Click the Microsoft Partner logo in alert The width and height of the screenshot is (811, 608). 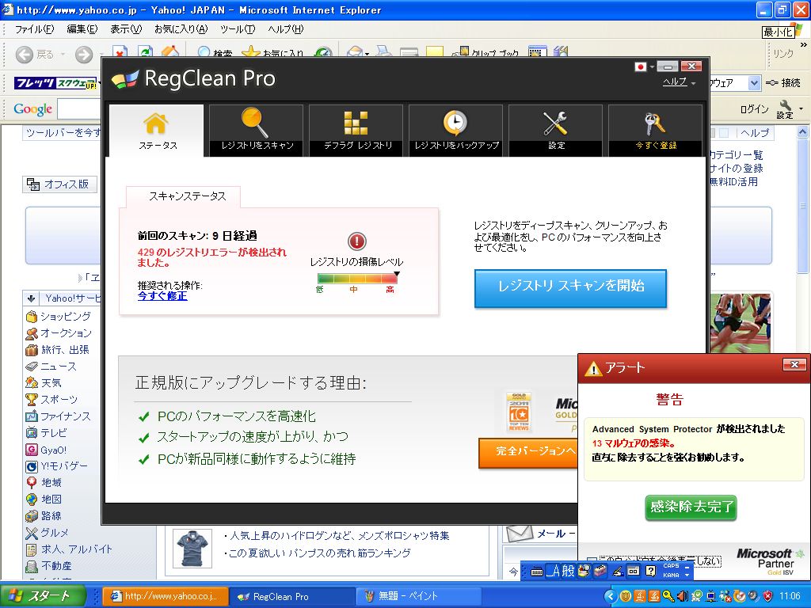(771, 561)
